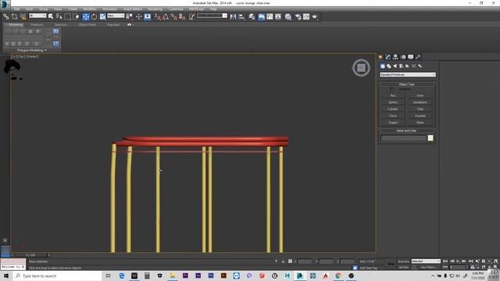The width and height of the screenshot is (500, 281).
Task: Click the Unlink Selection tool
Action: pyautogui.click(x=14, y=16)
